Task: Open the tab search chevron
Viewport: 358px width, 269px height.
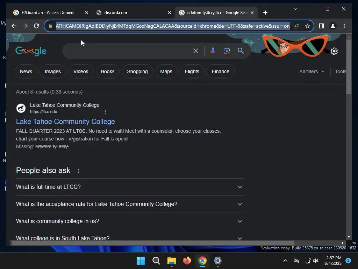Action: click(295, 9)
